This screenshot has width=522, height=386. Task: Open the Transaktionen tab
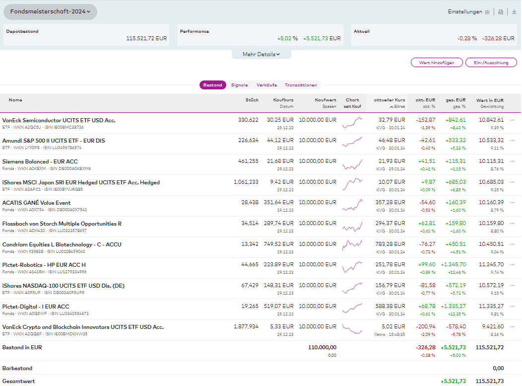click(x=301, y=85)
